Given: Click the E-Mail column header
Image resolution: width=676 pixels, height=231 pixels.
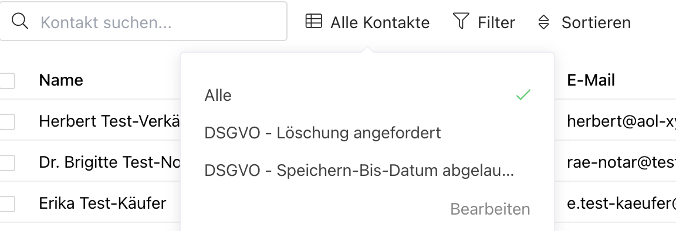Looking at the screenshot, I should 591,80.
